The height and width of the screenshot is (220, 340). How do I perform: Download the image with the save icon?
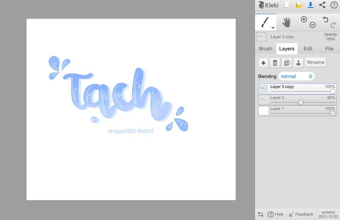coord(310,5)
